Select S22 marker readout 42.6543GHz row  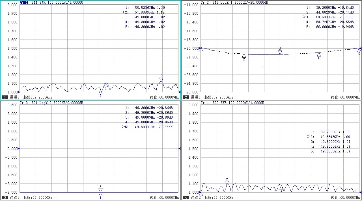pos(330,137)
